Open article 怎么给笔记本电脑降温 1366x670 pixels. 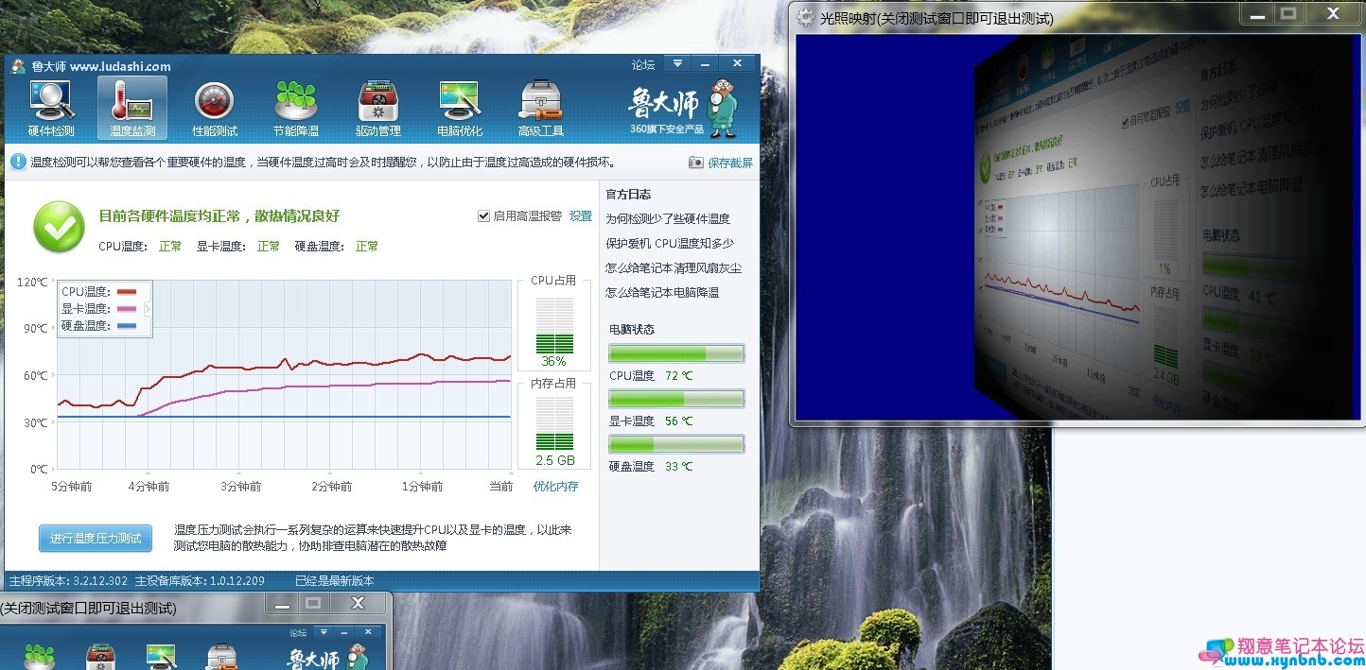662,293
